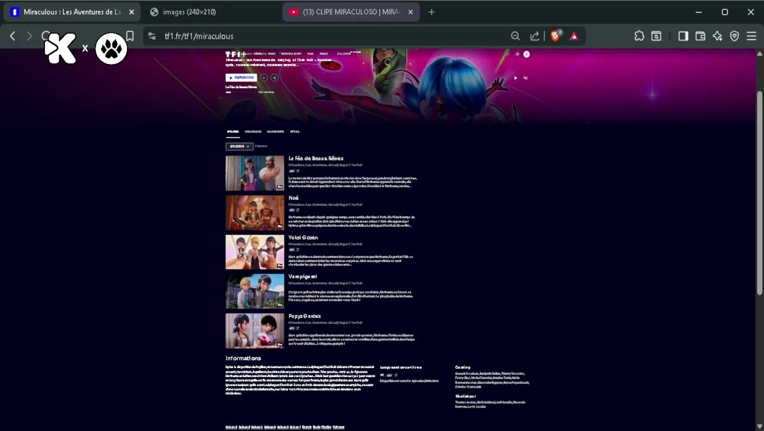
Task: Open the Brave VPN shield icon
Action: tap(735, 37)
